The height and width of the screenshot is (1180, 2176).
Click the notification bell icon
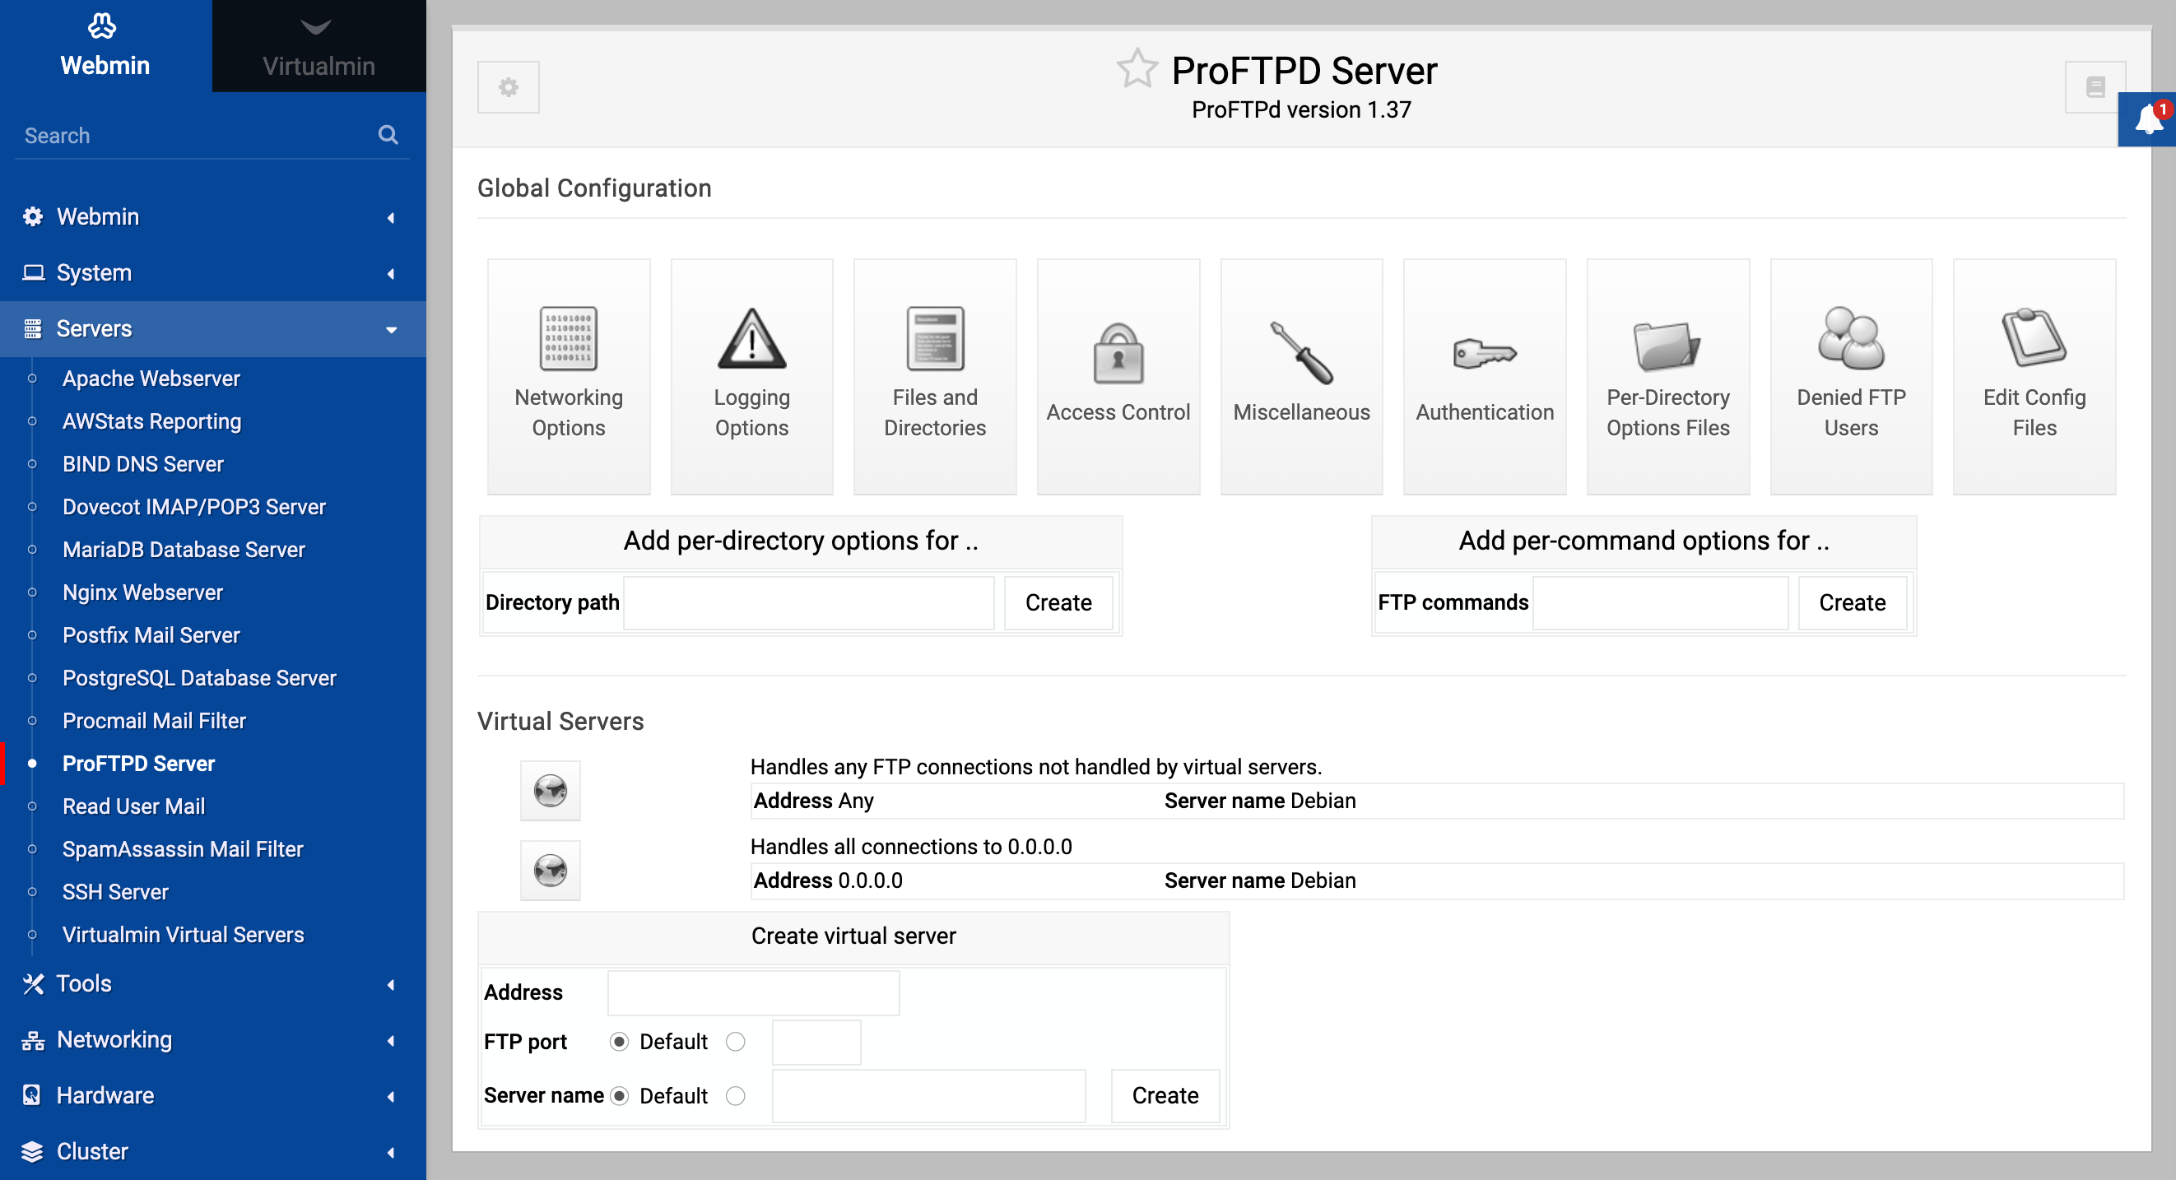pyautogui.click(x=2147, y=119)
